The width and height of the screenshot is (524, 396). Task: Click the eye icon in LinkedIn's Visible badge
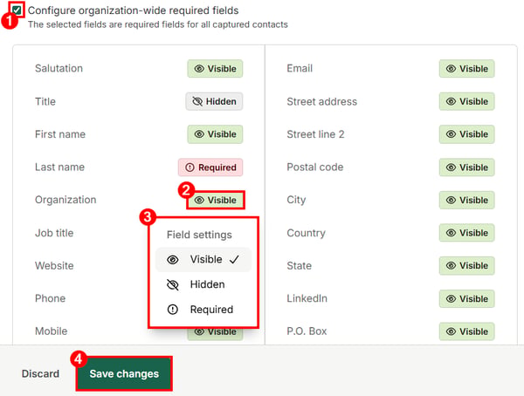coord(451,298)
